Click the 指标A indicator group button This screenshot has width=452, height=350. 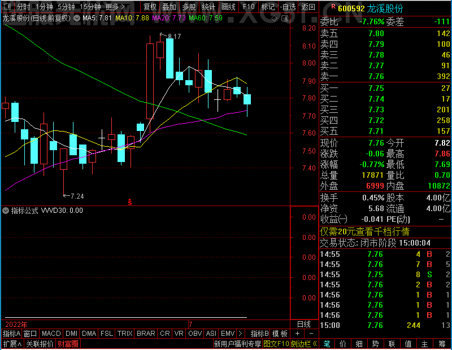coord(11,334)
